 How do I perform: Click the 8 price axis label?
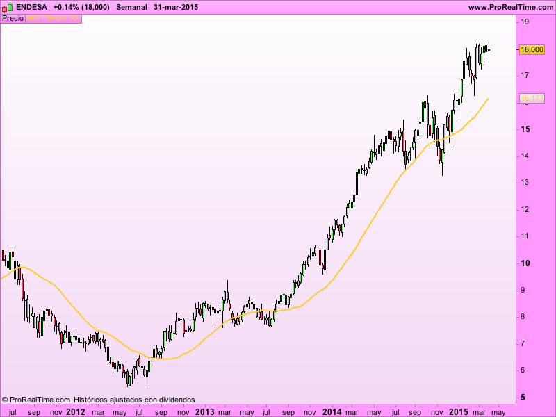[523, 317]
